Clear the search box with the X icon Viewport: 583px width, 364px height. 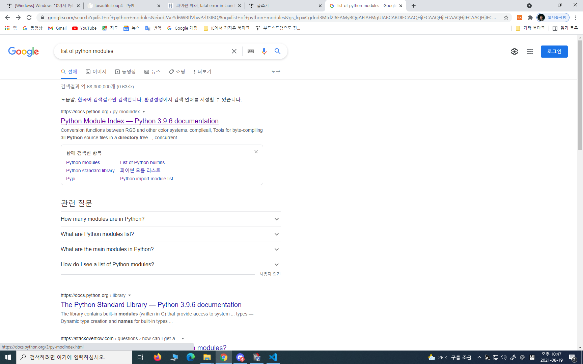[234, 51]
